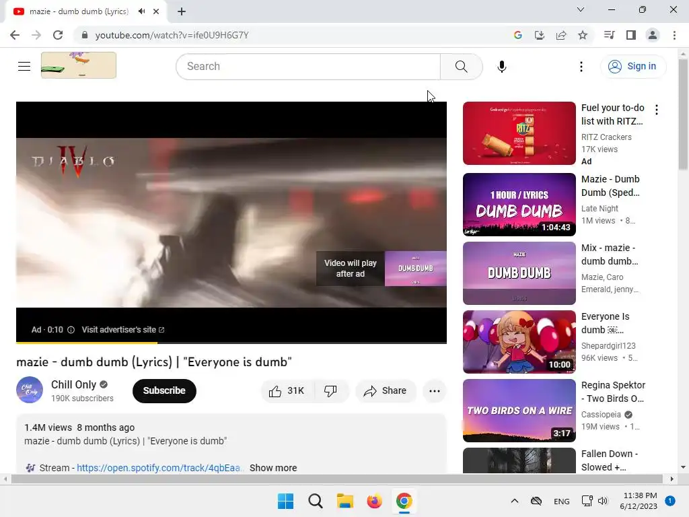The height and width of the screenshot is (517, 689).
Task: Click the ad info circle icon
Action: tap(71, 330)
